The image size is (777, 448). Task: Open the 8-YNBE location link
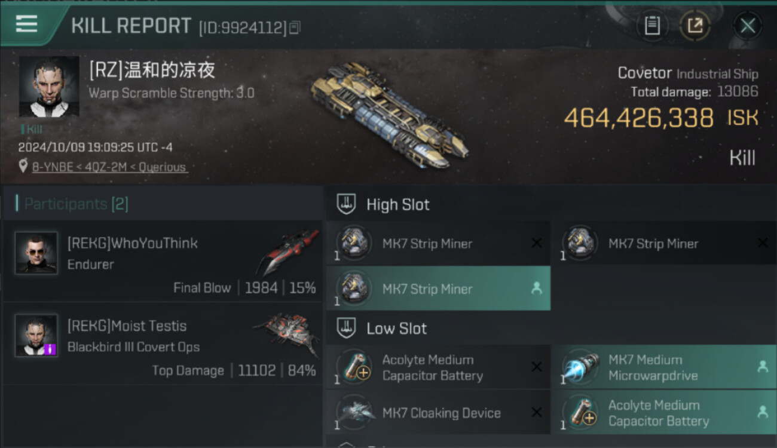coord(110,167)
